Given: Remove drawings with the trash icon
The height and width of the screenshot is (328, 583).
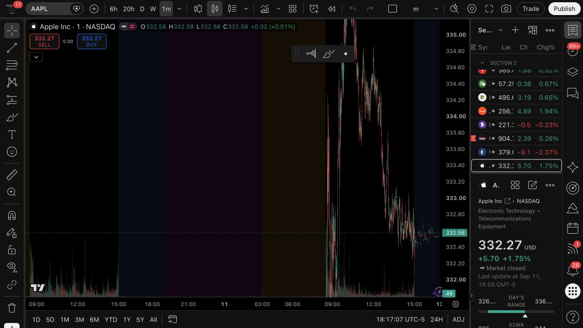Looking at the screenshot, I should [12, 307].
